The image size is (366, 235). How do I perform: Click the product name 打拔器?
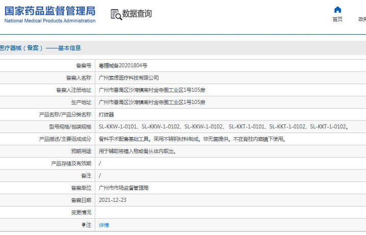coord(106,115)
